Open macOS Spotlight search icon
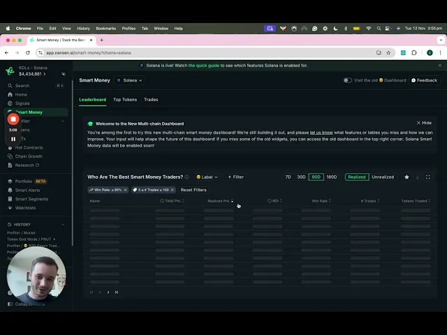The height and width of the screenshot is (335, 447). (379, 29)
